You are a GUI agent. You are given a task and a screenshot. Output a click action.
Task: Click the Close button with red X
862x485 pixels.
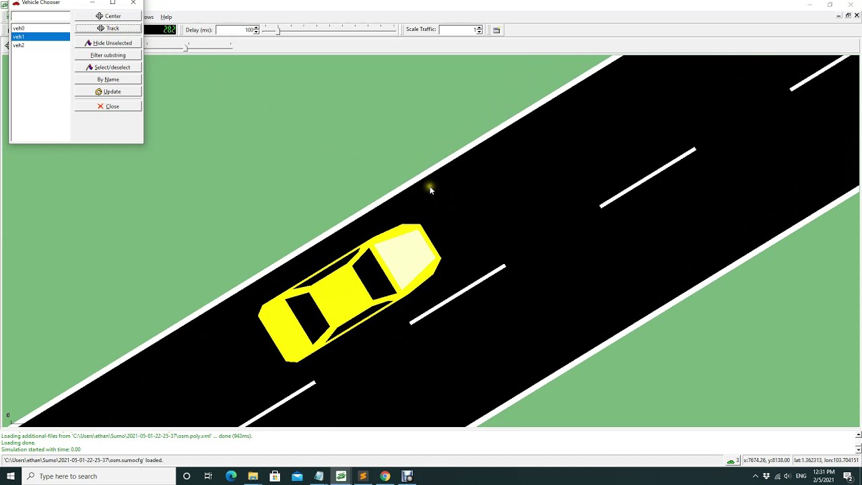(x=108, y=106)
